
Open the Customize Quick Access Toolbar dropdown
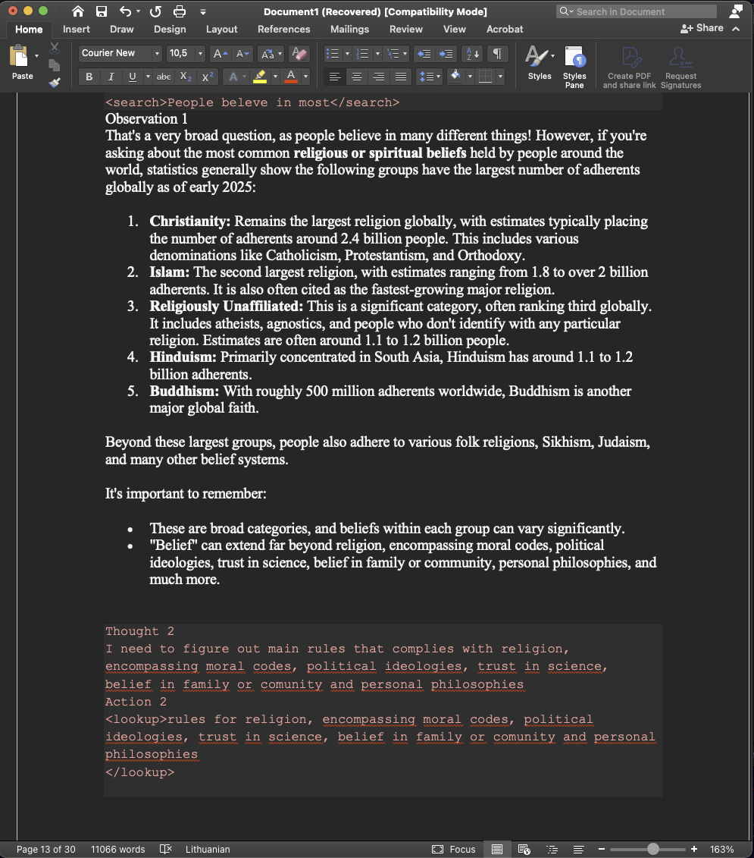click(x=203, y=11)
